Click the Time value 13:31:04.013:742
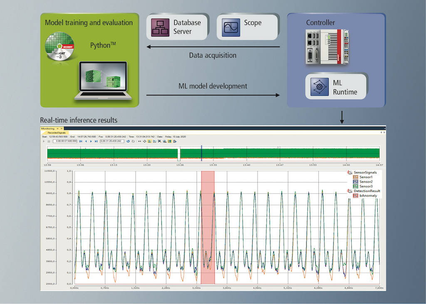The image size is (426, 304). [145, 137]
